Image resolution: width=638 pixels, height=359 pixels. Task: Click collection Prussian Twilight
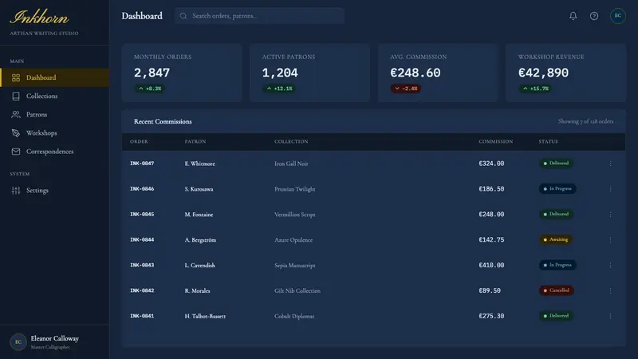295,189
